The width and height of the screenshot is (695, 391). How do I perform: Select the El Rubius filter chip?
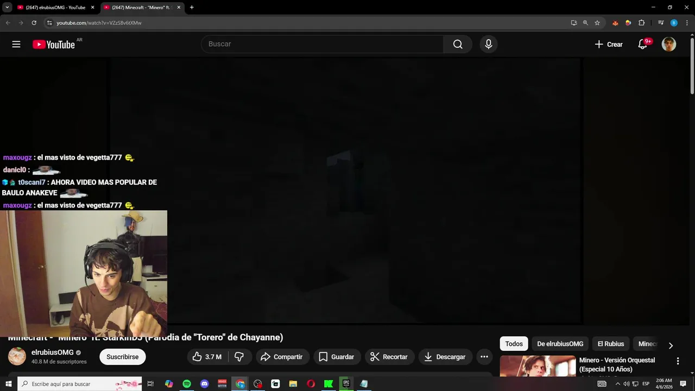611,344
